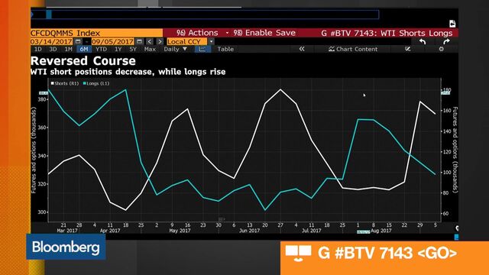Switch to the Table view tab

coord(225,49)
